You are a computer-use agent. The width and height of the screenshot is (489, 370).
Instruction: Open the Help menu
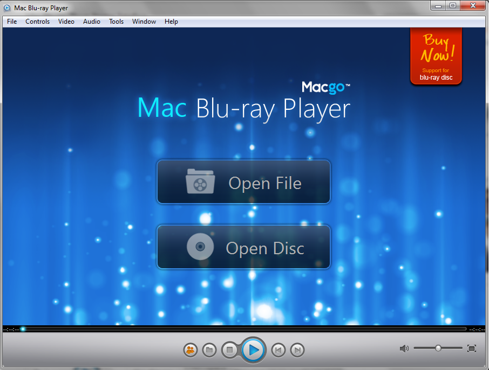171,22
